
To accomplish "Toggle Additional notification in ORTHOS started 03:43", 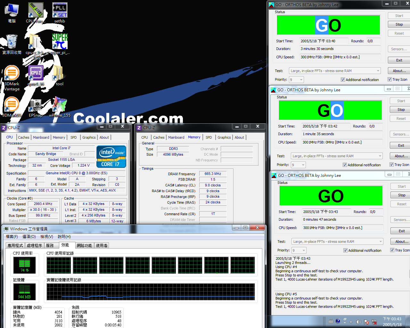I will click(x=362, y=250).
